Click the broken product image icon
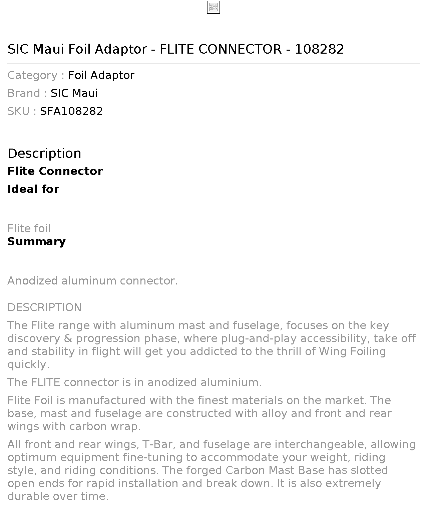This screenshot has width=427, height=510. pyautogui.click(x=213, y=7)
